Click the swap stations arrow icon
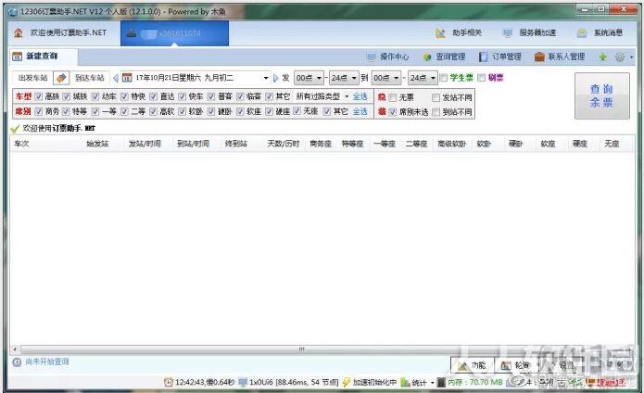Image resolution: width=644 pixels, height=393 pixels. [x=61, y=78]
